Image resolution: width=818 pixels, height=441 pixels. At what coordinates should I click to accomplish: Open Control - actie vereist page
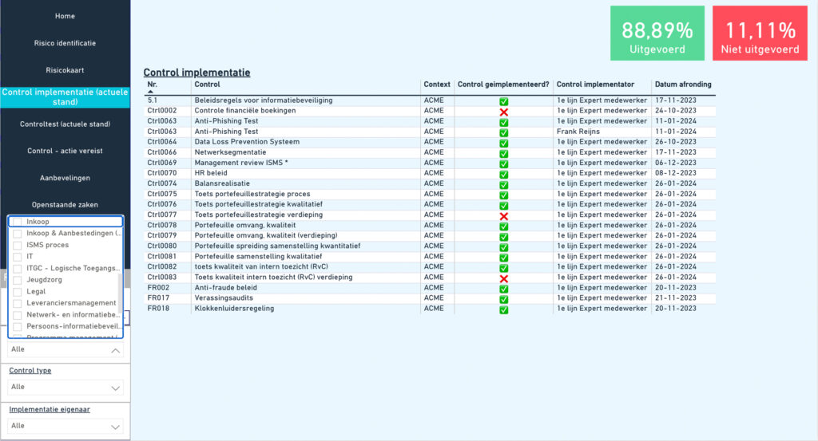[66, 151]
